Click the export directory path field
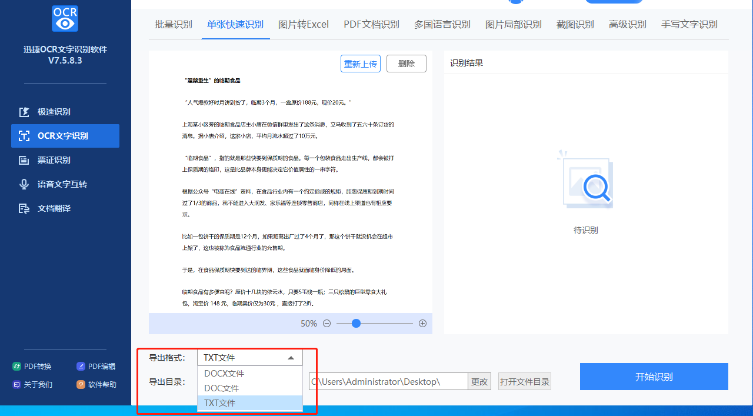Viewport: 753px width, 416px height. pyautogui.click(x=388, y=382)
